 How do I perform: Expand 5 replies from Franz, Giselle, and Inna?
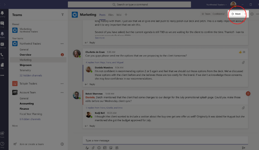point(104,108)
